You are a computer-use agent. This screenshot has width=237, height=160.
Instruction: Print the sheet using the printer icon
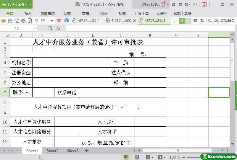[x=23, y=21]
